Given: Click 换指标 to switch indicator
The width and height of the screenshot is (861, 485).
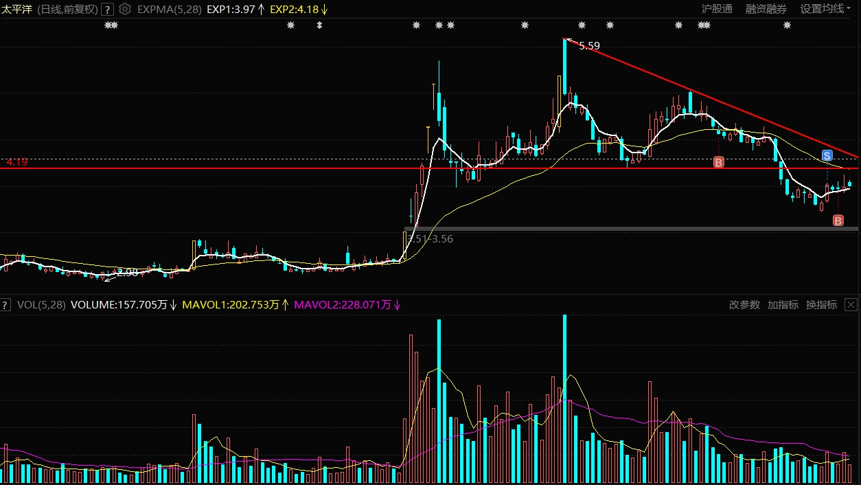Looking at the screenshot, I should 821,304.
